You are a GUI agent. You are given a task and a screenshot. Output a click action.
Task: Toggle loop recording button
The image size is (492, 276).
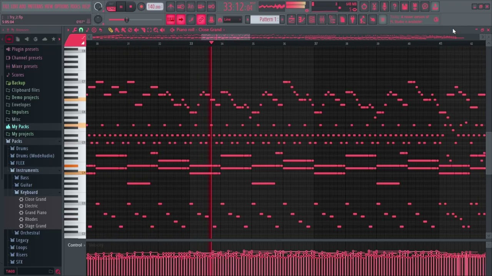(211, 7)
